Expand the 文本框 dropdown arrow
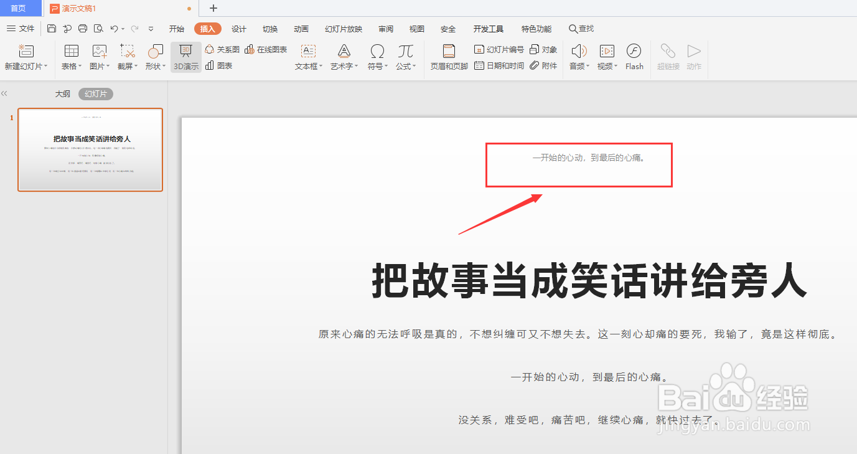The height and width of the screenshot is (454, 857). coord(321,67)
